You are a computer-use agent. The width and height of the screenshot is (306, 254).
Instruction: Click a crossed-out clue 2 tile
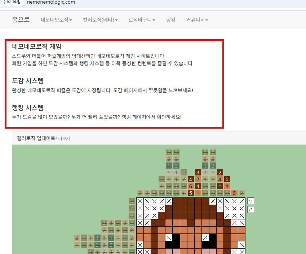[169, 152]
